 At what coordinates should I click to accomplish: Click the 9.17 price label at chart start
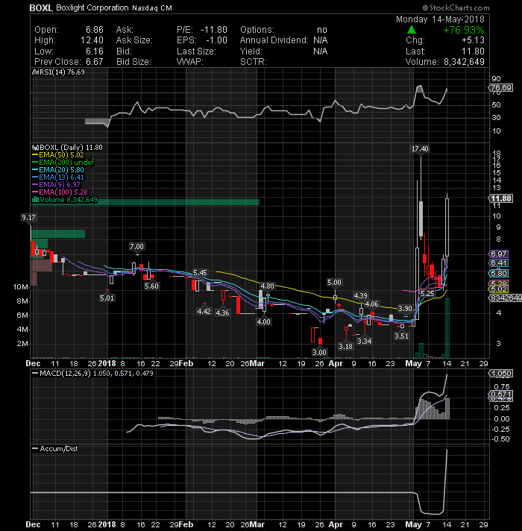click(28, 218)
